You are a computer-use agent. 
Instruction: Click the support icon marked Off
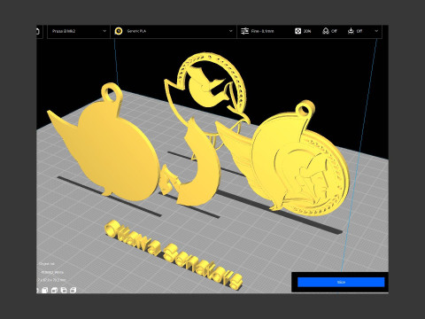tap(326, 31)
